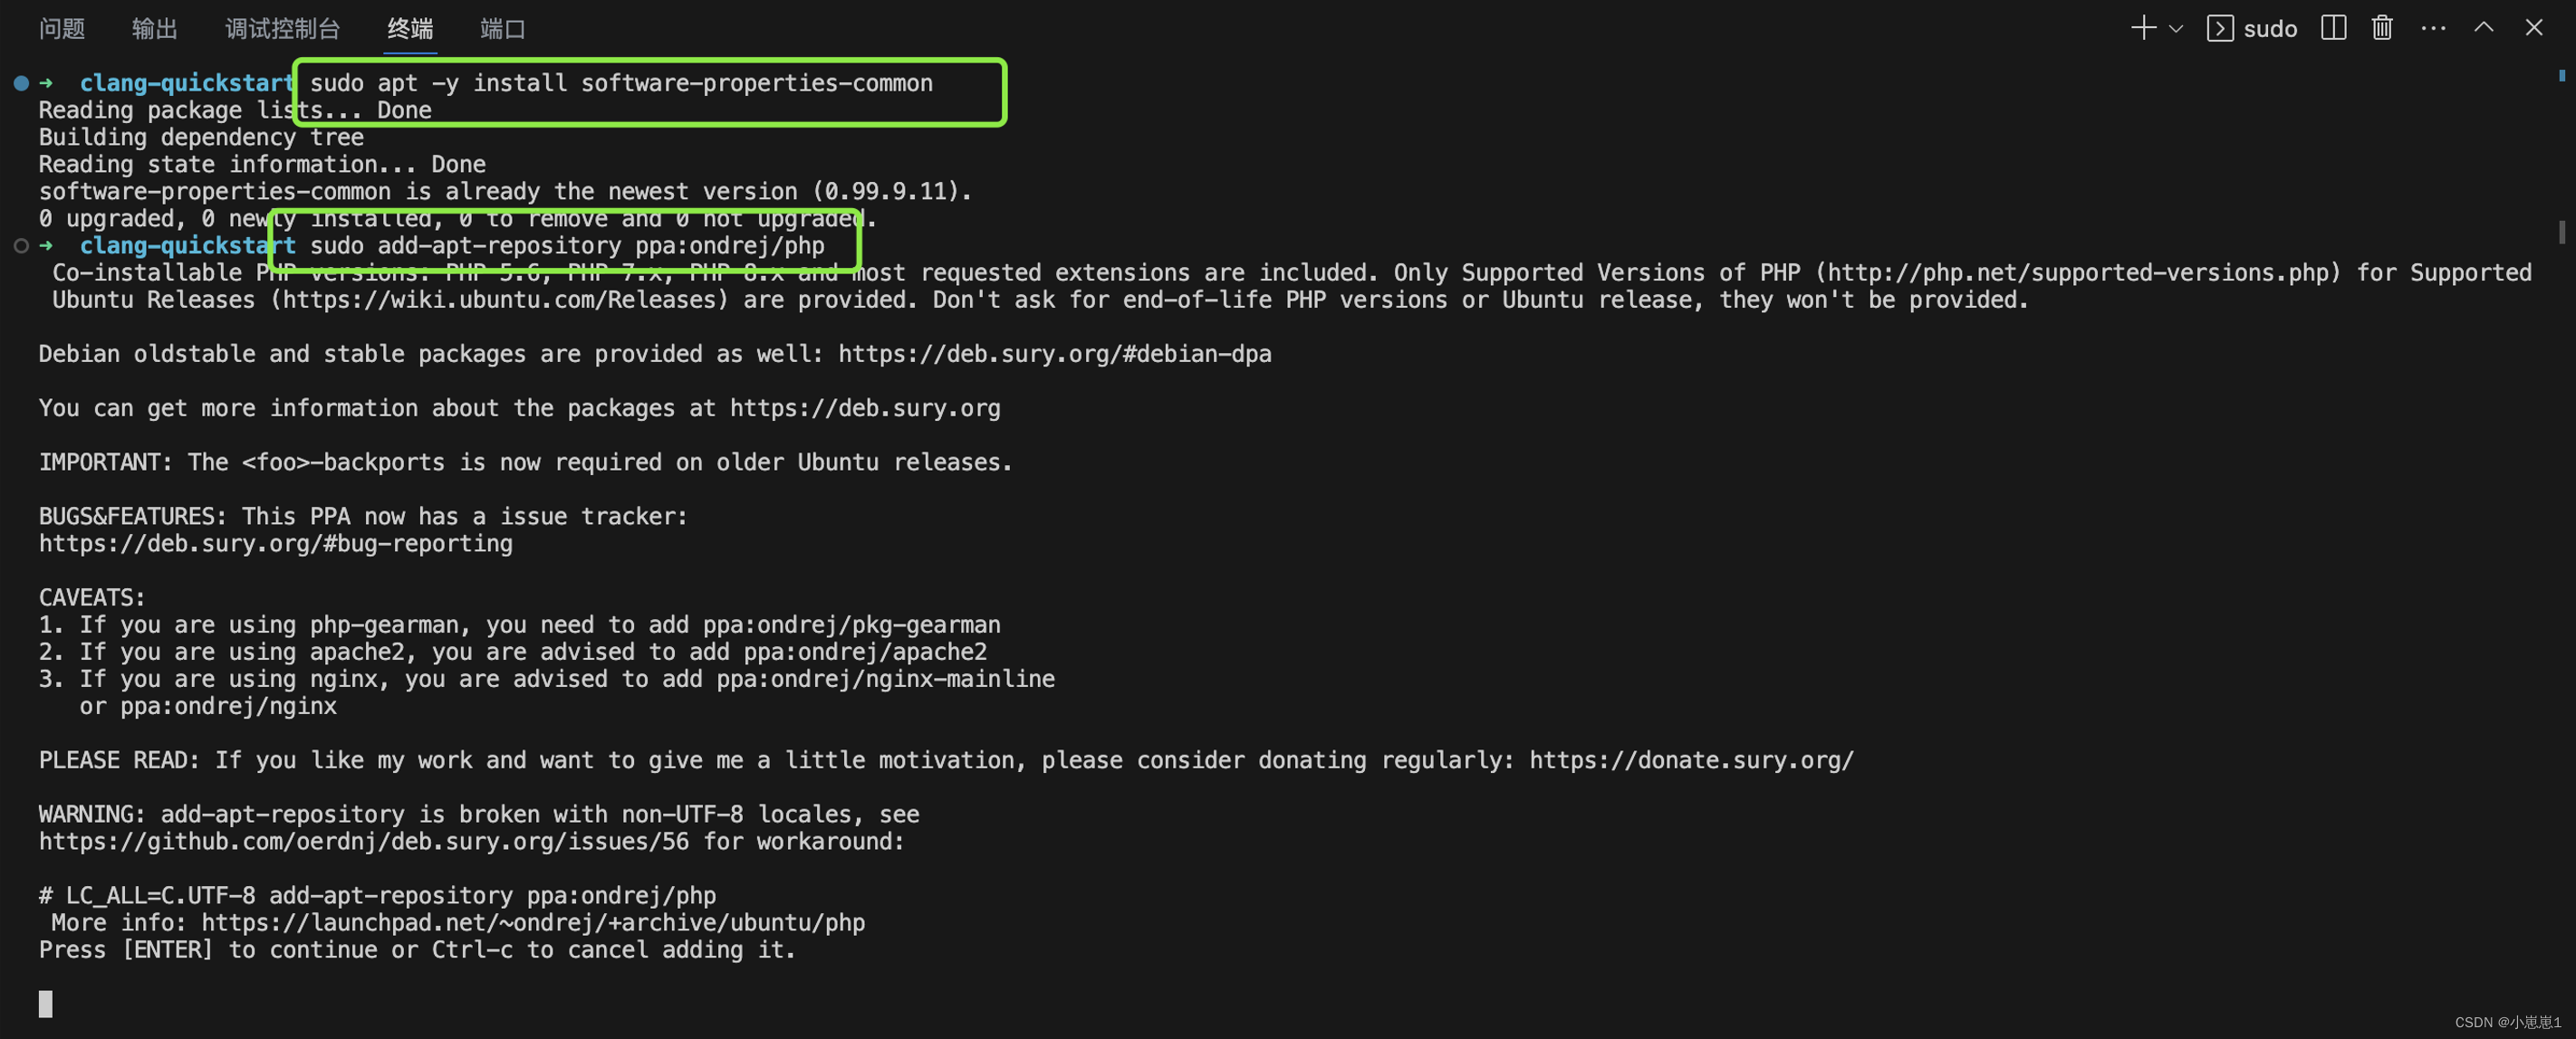Open the github.com/oerdnj issues/56 link

tap(364, 841)
